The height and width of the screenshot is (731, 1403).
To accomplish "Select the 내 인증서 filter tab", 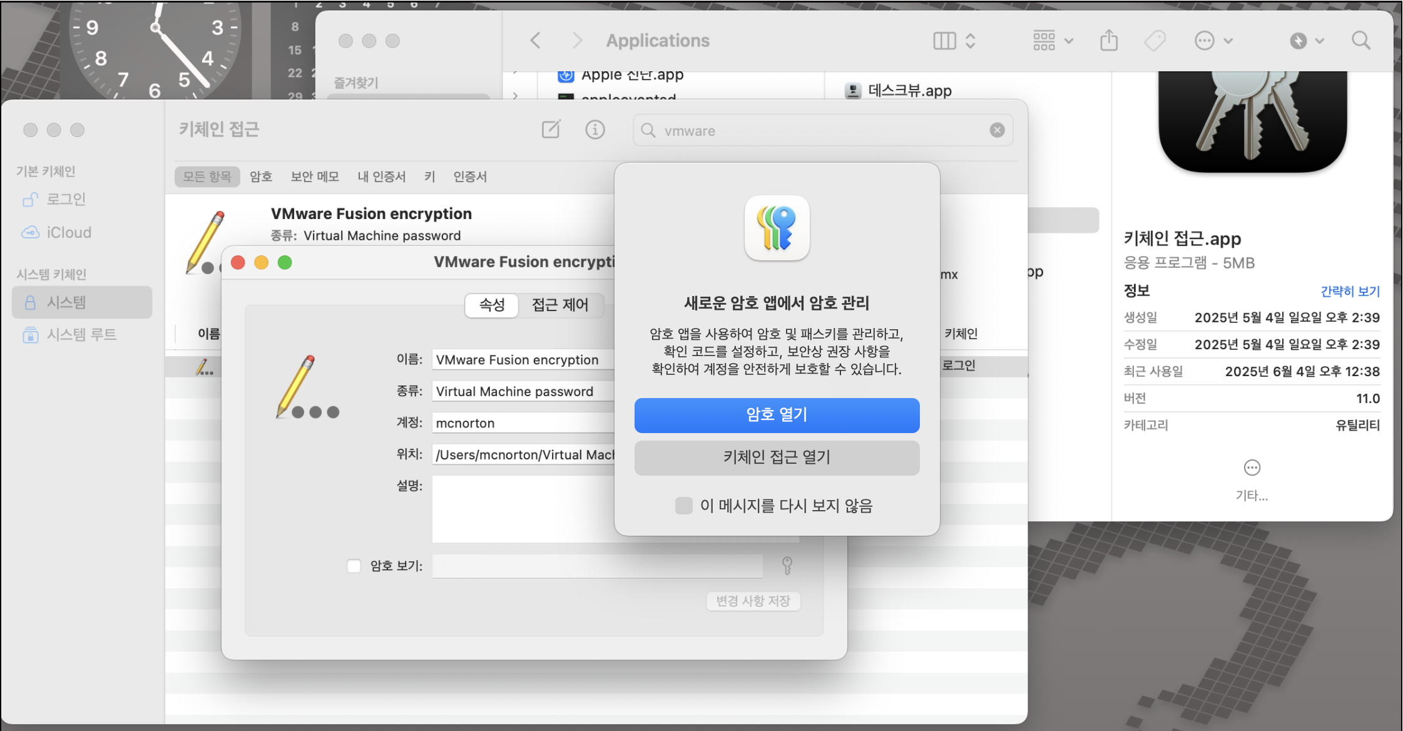I will pyautogui.click(x=382, y=176).
